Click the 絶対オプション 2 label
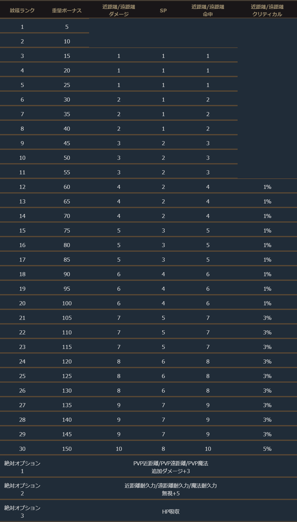 (x=22, y=489)
